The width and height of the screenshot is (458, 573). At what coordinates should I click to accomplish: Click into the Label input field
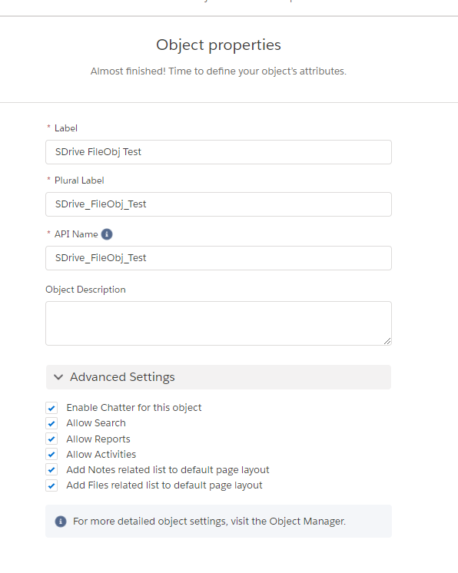(218, 152)
